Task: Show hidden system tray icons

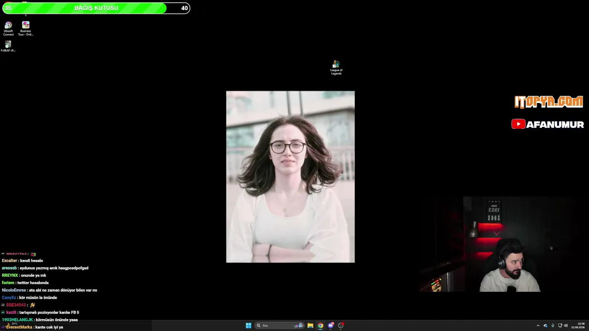Action: pyautogui.click(x=538, y=325)
